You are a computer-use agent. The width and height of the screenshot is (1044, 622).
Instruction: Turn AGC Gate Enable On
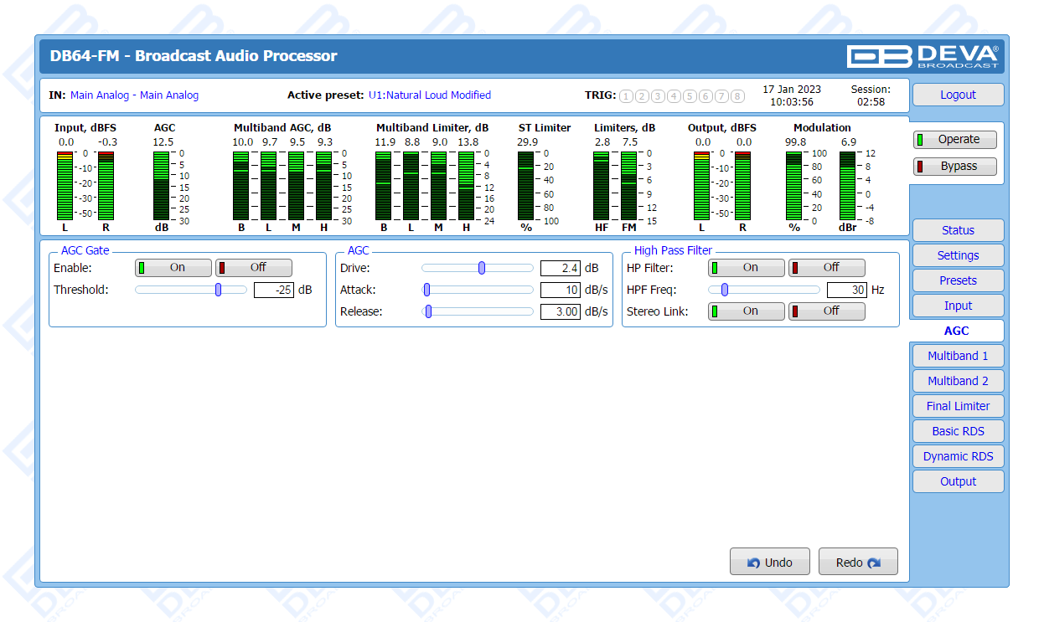[173, 268]
